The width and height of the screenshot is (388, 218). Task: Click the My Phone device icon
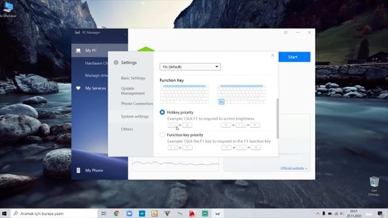click(78, 170)
